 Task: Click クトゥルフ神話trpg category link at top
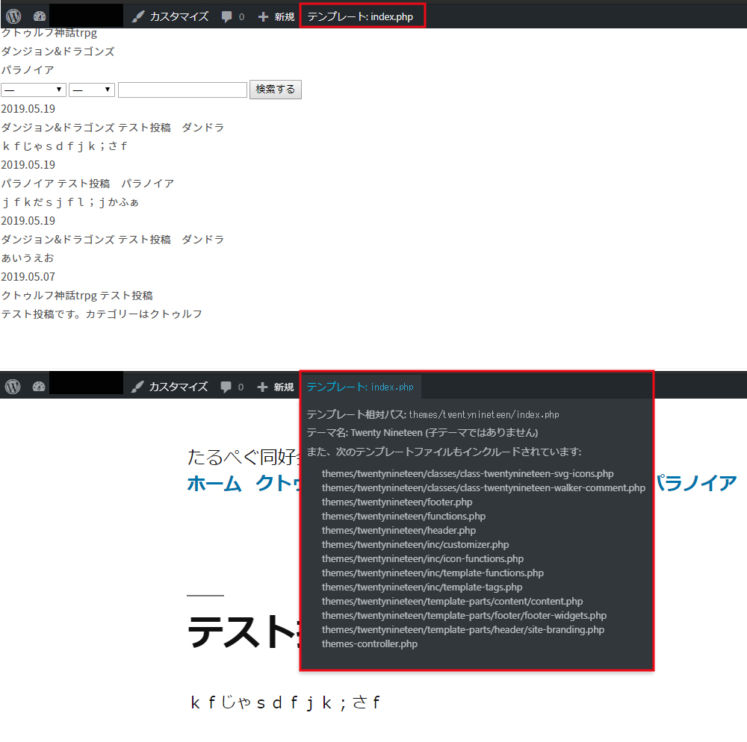pos(49,33)
